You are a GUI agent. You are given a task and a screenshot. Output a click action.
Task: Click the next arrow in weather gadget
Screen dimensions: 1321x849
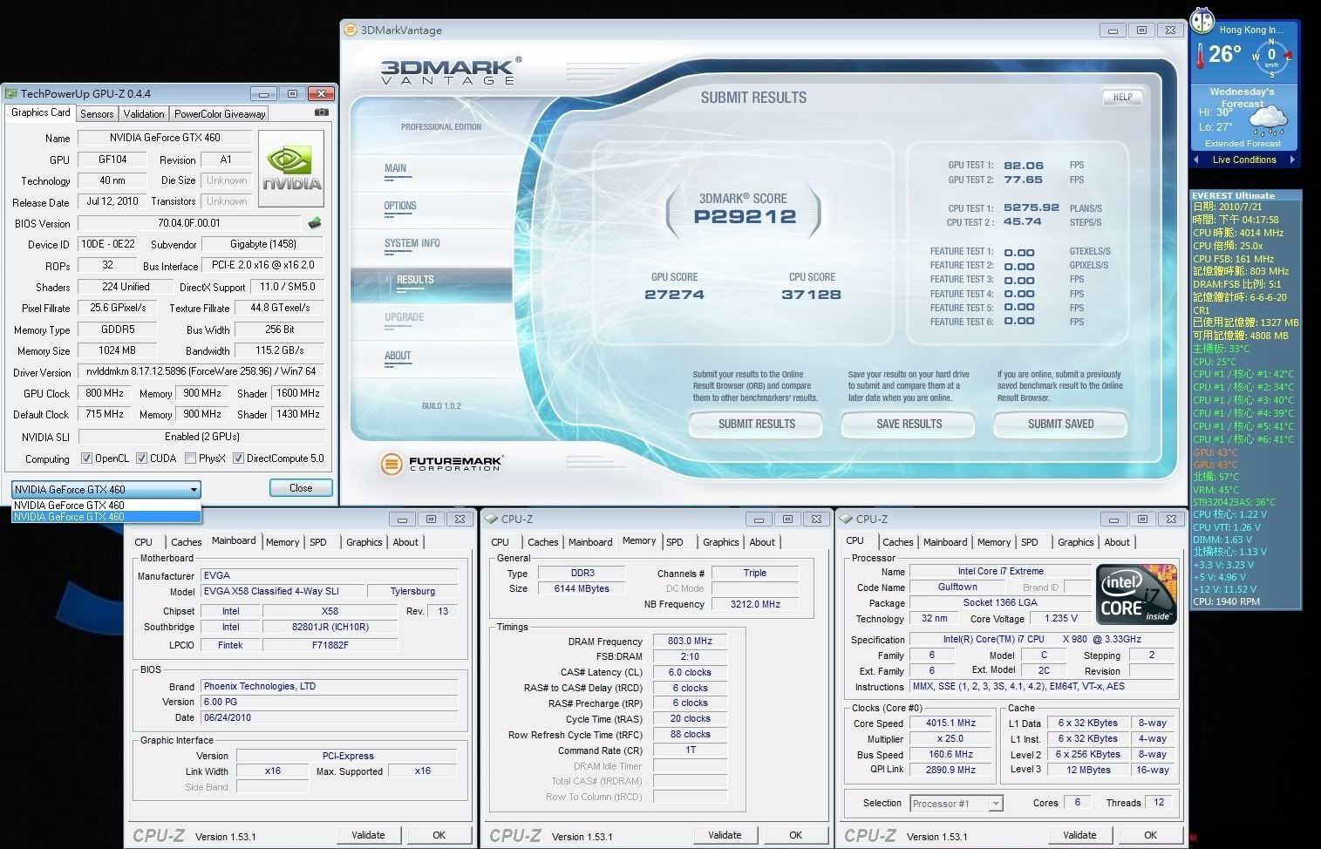click(1292, 160)
